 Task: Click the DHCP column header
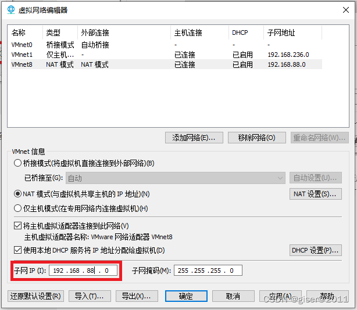point(246,33)
